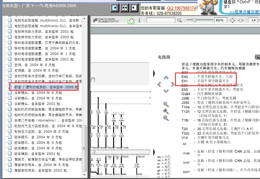The width and height of the screenshot is (260, 179).
Task: Click V14 左侧车窗升降器马达 line
Action: (205, 138)
